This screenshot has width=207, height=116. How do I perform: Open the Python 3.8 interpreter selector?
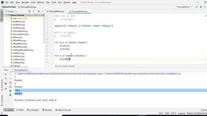coord(197,113)
